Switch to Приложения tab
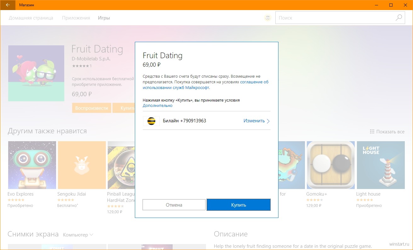This screenshot has height=250, width=413. [x=76, y=18]
